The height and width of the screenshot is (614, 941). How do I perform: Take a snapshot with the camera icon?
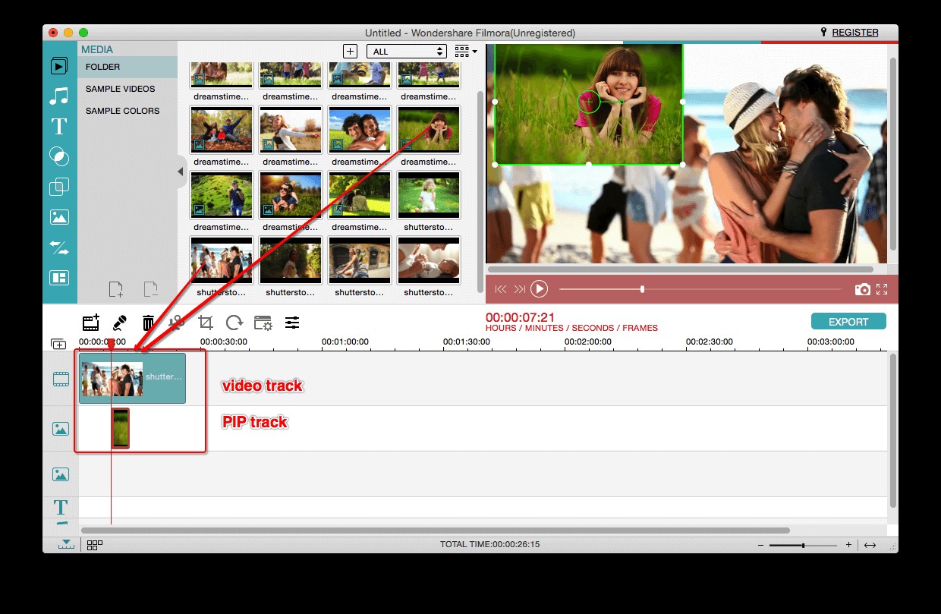point(864,289)
